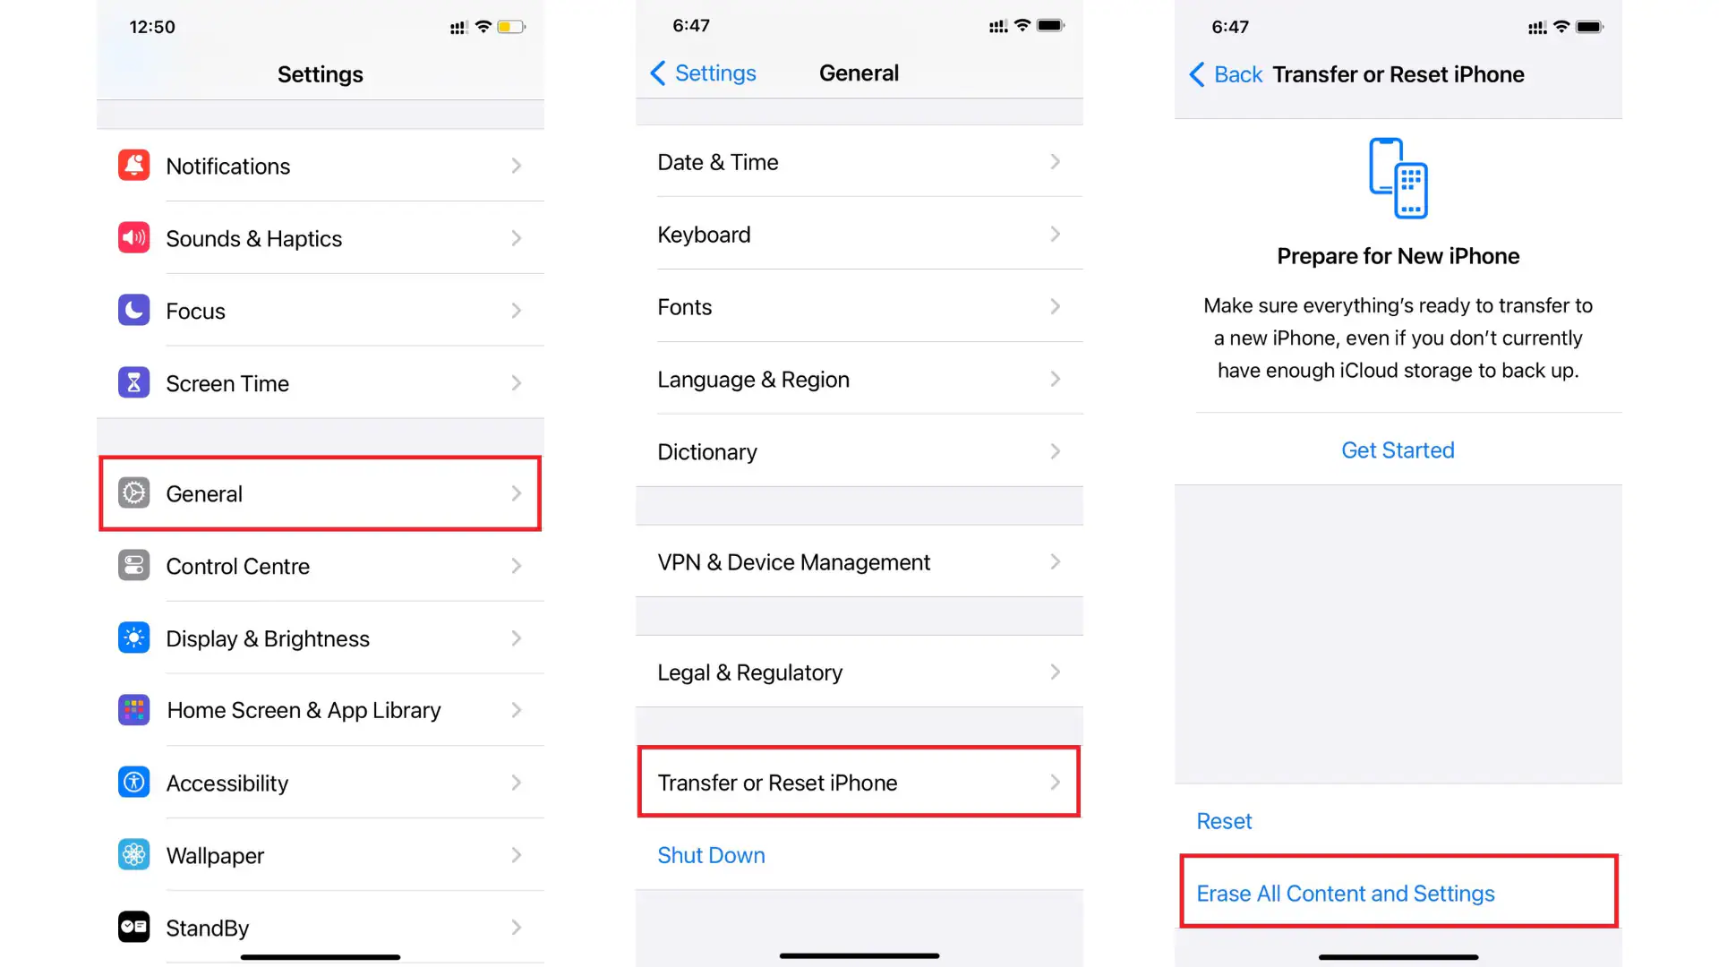Image resolution: width=1719 pixels, height=967 pixels.
Task: Open Screen Time settings
Action: click(x=319, y=382)
